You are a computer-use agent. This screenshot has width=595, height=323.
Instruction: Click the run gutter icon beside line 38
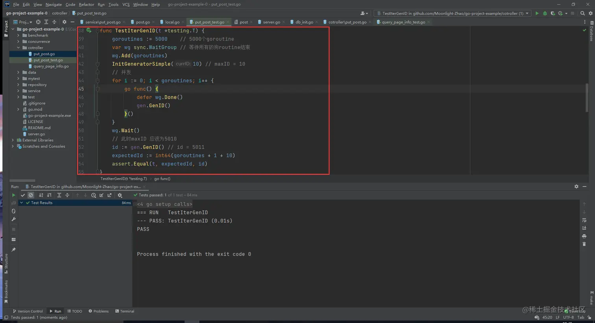coord(89,30)
